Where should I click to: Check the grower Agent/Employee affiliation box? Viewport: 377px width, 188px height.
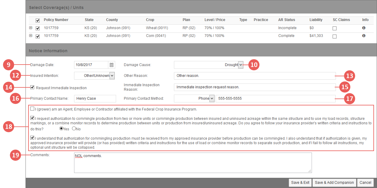tap(32, 109)
